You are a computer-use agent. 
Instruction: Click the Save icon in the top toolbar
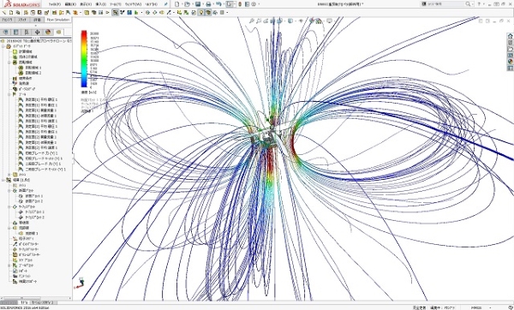[x=198, y=4]
